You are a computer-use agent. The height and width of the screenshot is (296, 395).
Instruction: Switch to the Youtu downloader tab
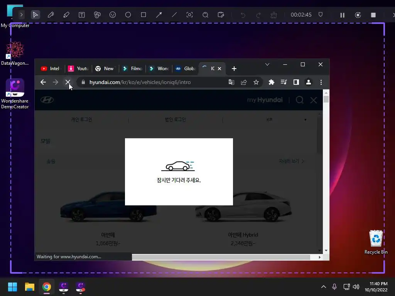tap(79, 69)
